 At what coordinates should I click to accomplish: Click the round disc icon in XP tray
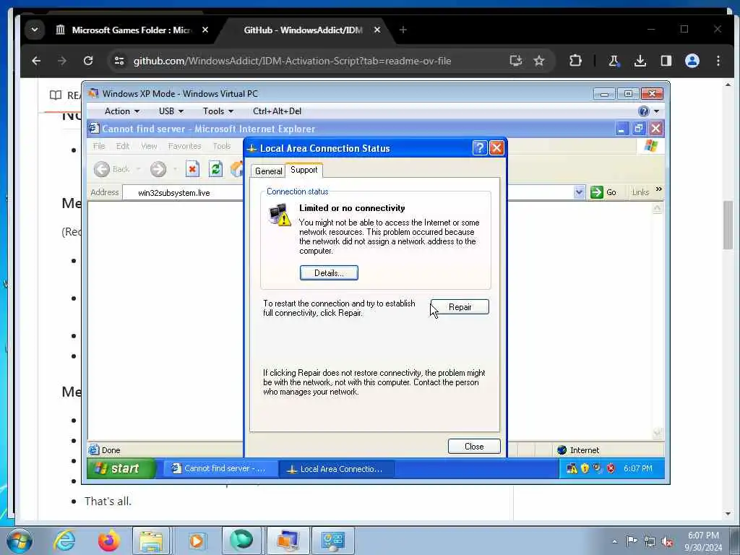pos(598,468)
